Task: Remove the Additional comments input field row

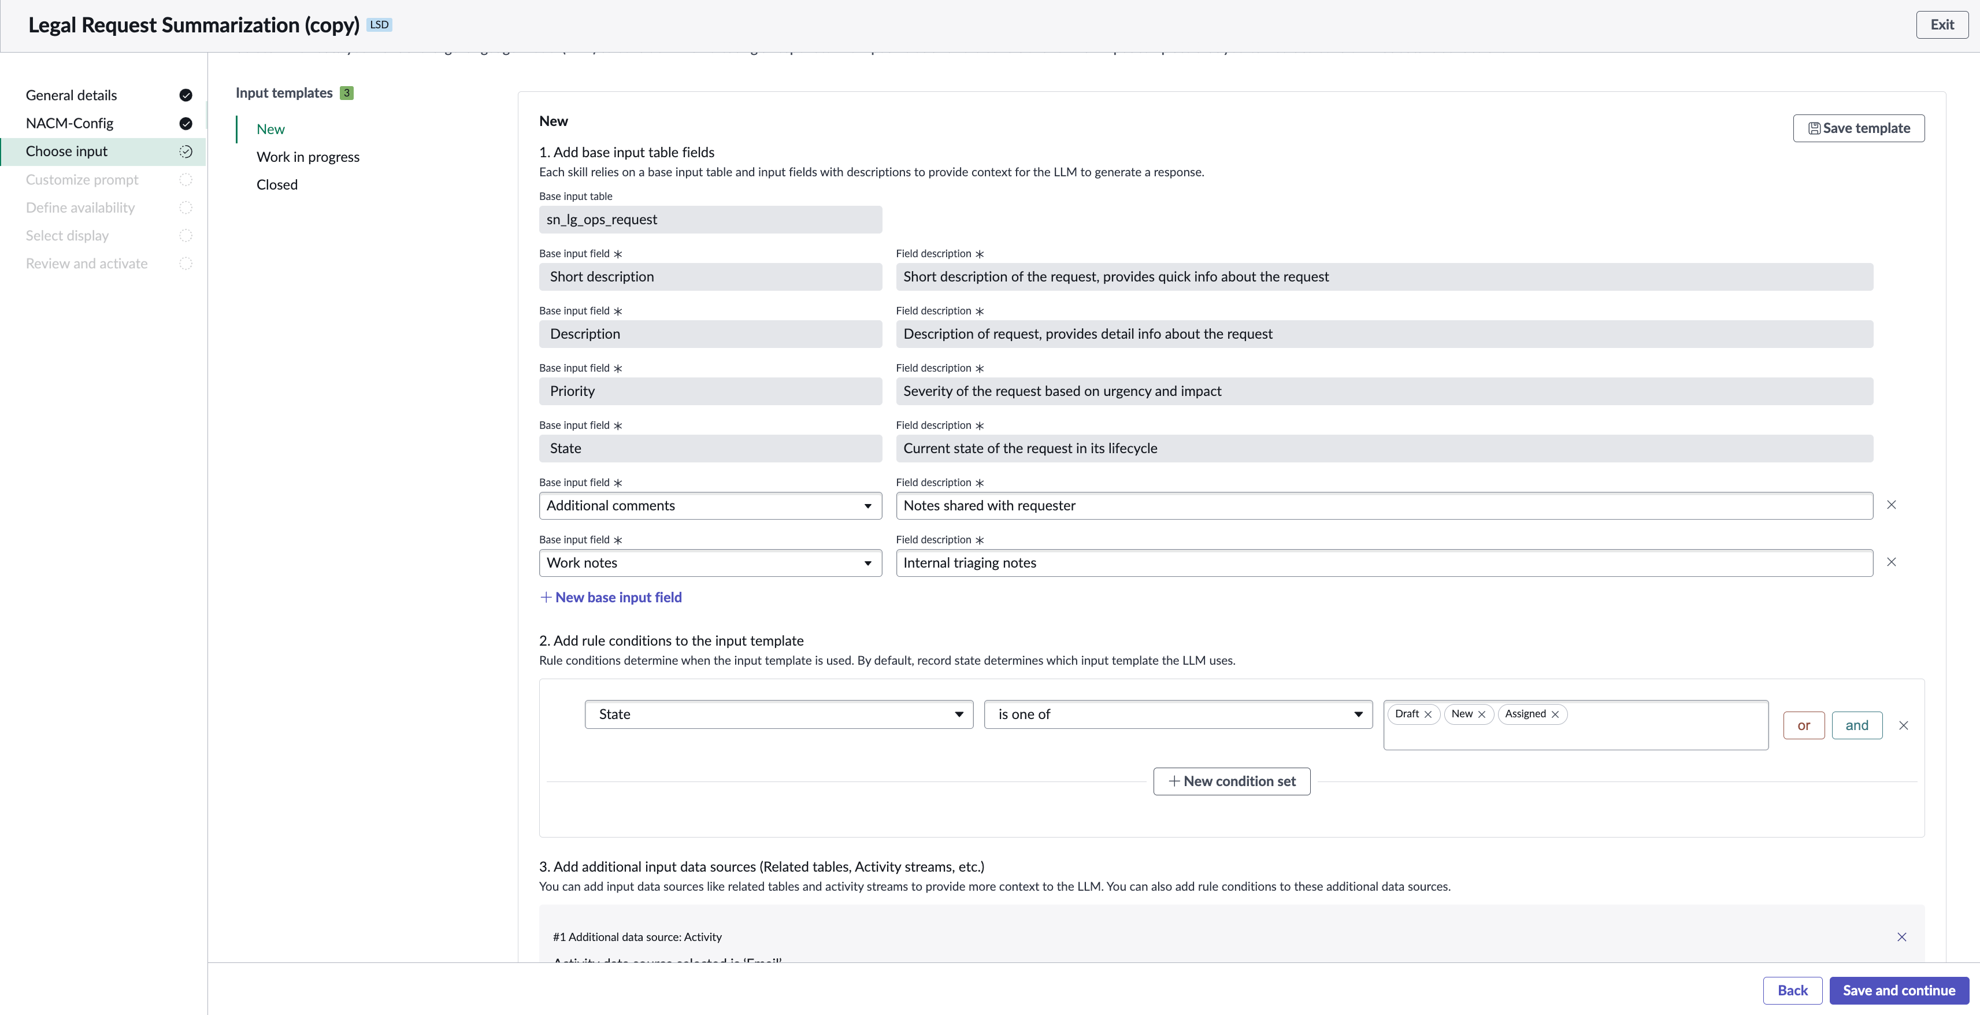Action: pyautogui.click(x=1892, y=505)
